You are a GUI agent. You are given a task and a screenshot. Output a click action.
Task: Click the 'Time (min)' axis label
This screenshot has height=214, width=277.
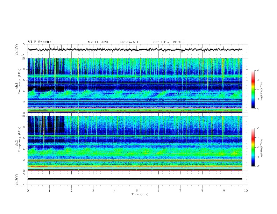click(140, 194)
